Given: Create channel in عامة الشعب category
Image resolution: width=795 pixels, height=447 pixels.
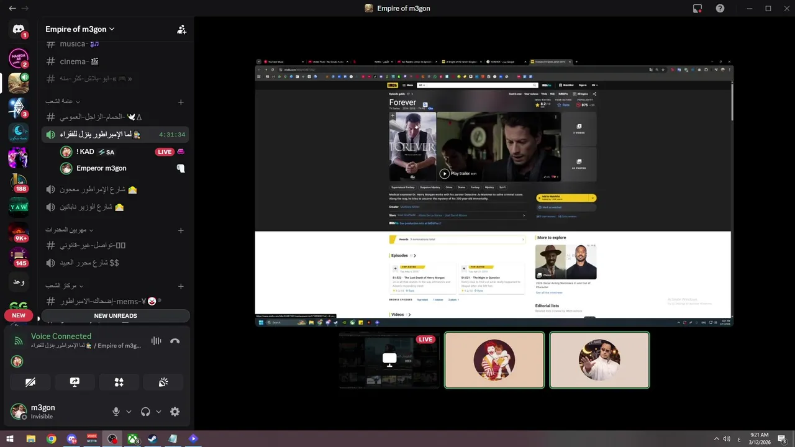Looking at the screenshot, I should click(181, 102).
